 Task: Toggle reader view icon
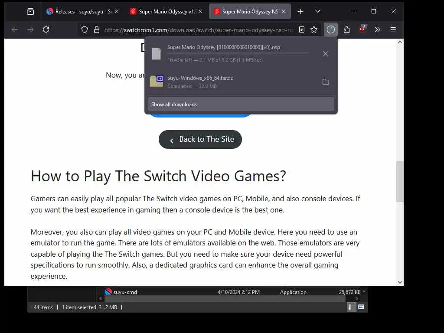pos(302,30)
